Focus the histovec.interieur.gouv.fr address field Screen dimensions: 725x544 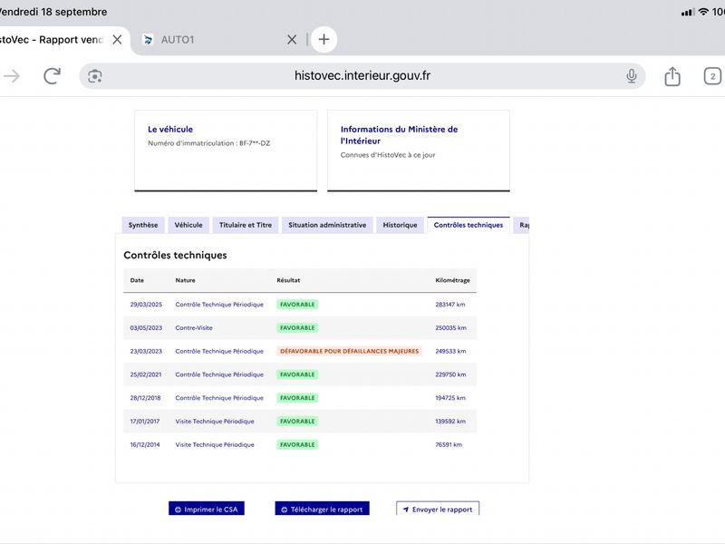(x=362, y=76)
